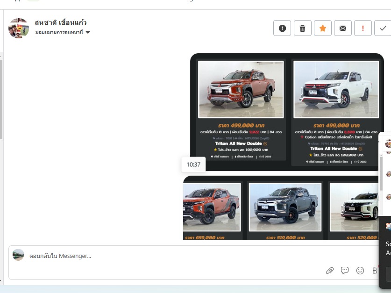Click the 10:37 message timestamp

coord(193,164)
